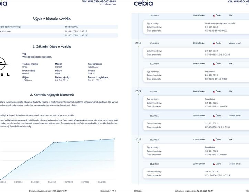Click Czech flag in 11/2023 STK row
This screenshot has height=192, width=249.
(x=214, y=140)
